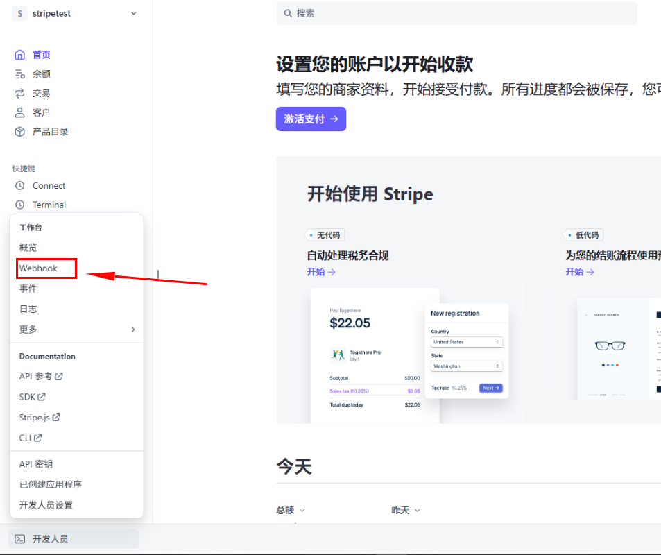The width and height of the screenshot is (661, 555).
Task: Click the Terminal shortcut clock icon
Action: 20,205
